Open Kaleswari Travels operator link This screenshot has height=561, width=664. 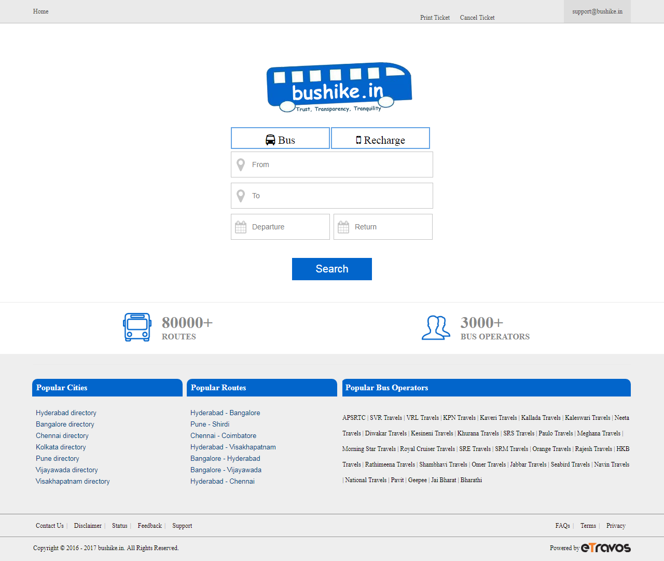(x=587, y=418)
